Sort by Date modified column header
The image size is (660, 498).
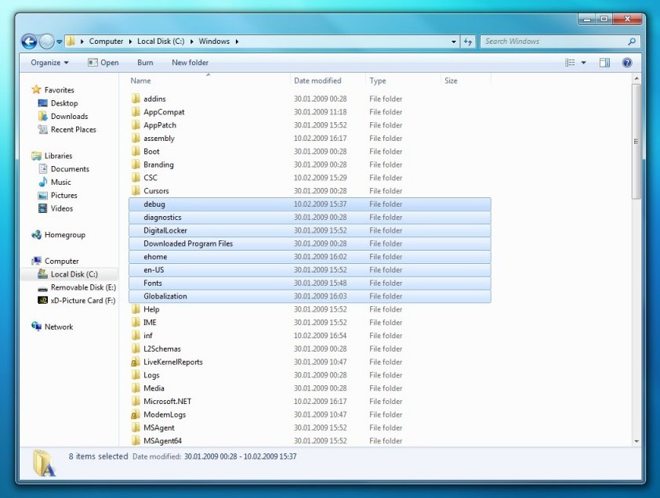tap(317, 81)
